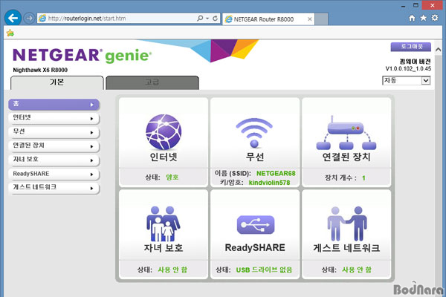446x297 pixels.
Task: Open the favorites star icon at top right
Action: point(423,18)
